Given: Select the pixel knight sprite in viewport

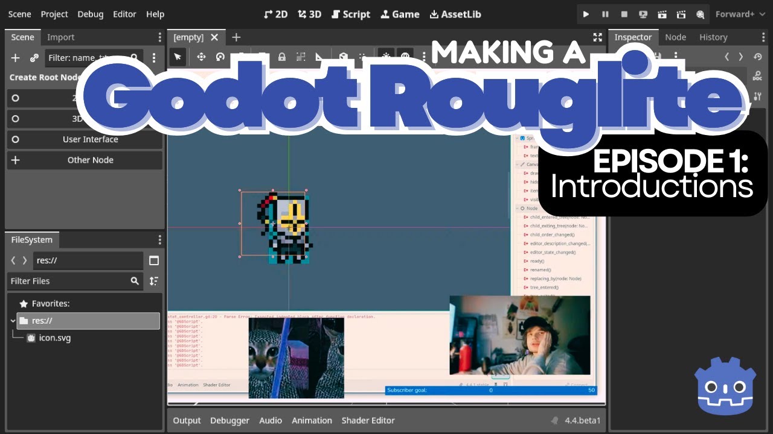Looking at the screenshot, I should (x=284, y=227).
